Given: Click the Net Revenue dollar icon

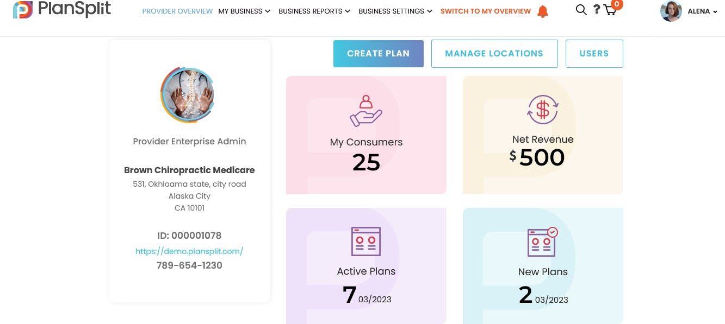Looking at the screenshot, I should tap(543, 110).
